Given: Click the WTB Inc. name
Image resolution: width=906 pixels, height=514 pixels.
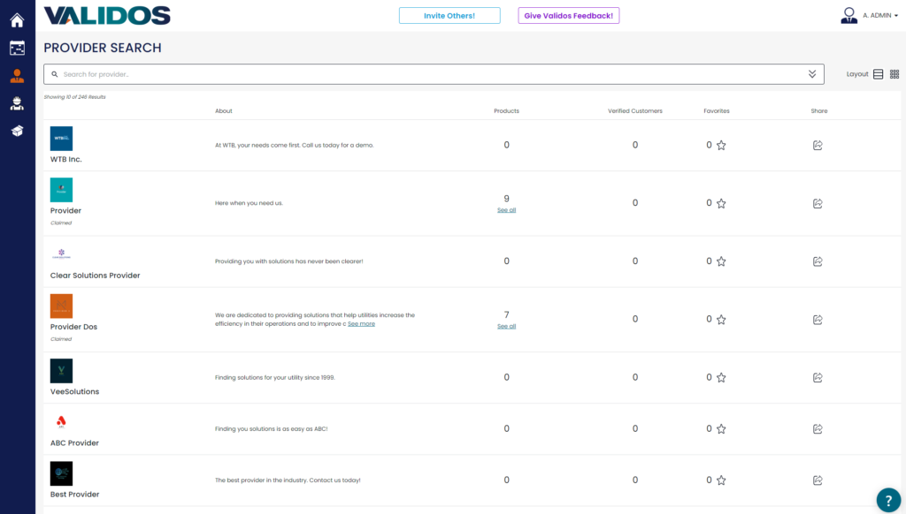Looking at the screenshot, I should click(x=65, y=159).
